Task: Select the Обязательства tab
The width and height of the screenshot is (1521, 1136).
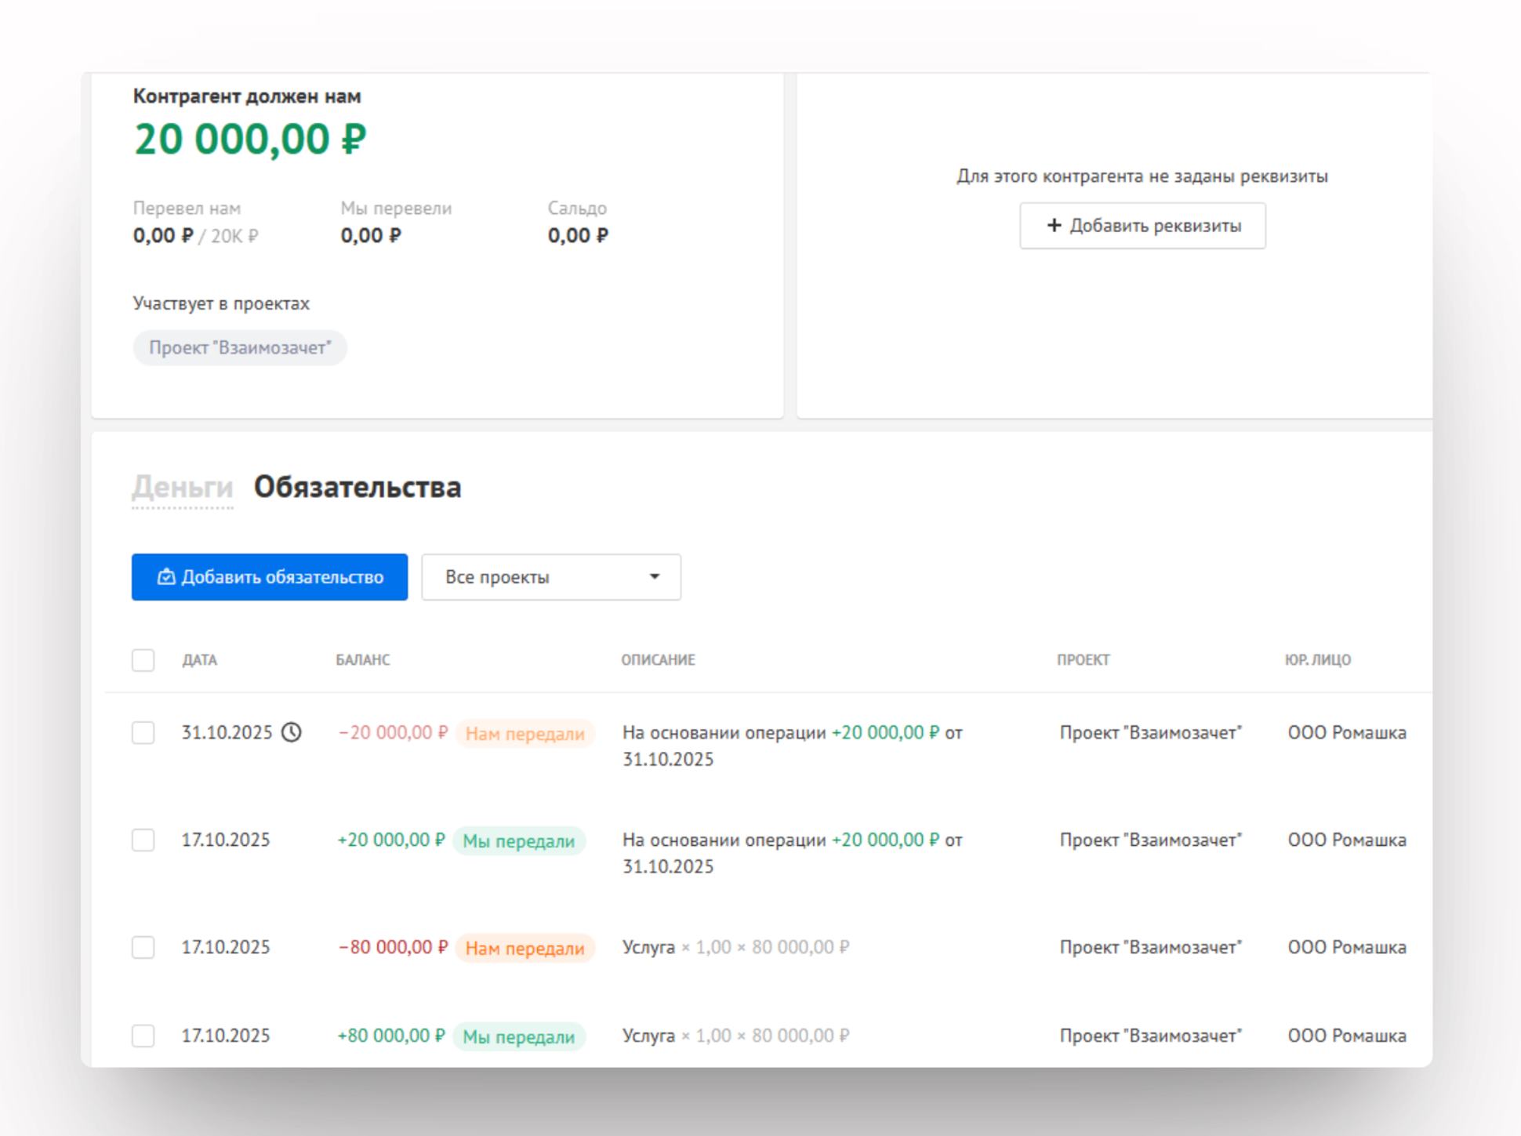Action: click(x=358, y=487)
